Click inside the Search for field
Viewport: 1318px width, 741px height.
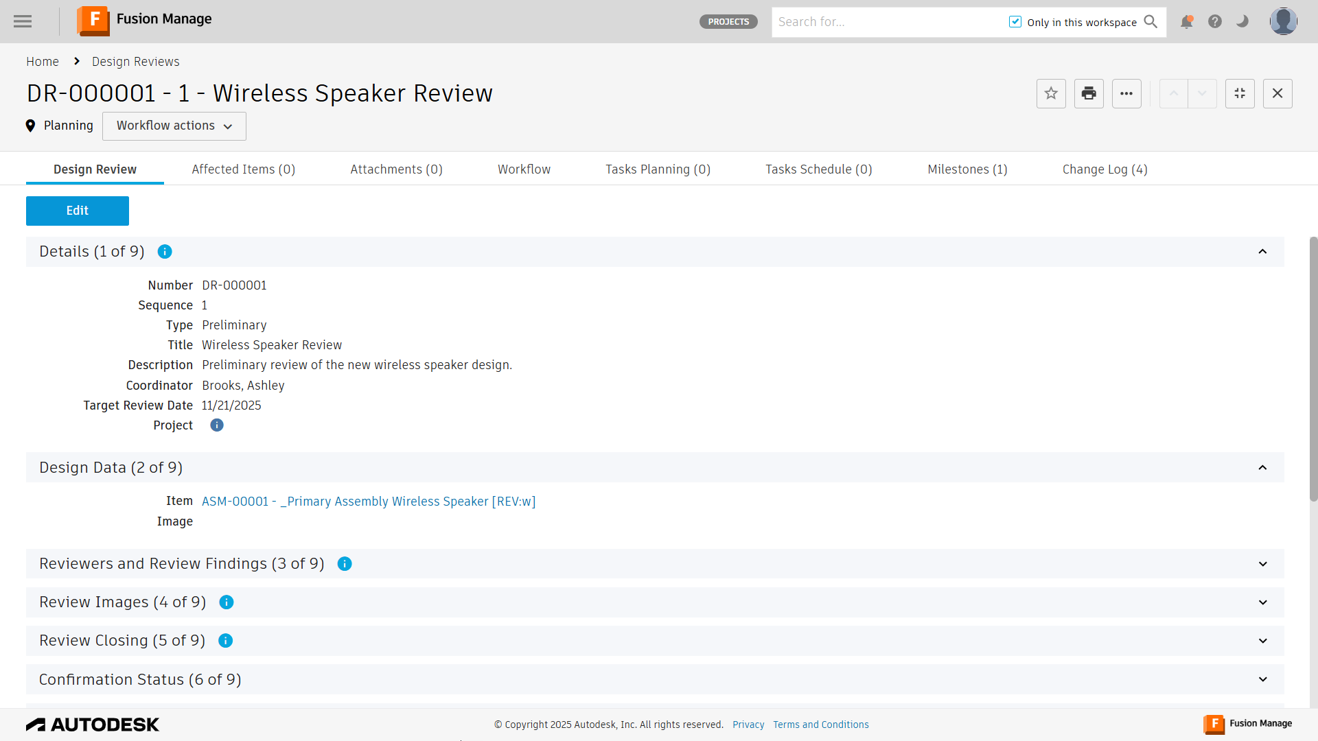pos(886,21)
